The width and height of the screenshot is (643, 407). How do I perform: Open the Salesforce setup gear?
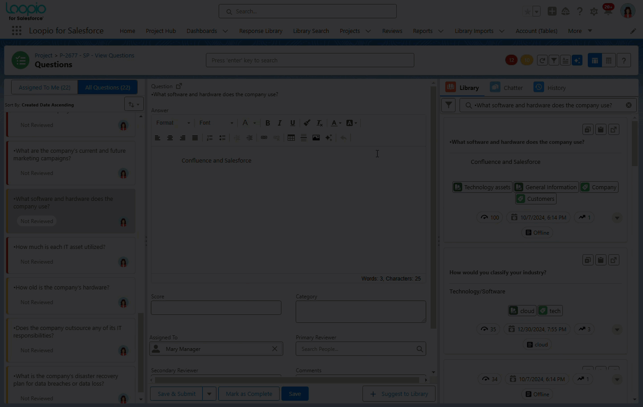(x=594, y=12)
